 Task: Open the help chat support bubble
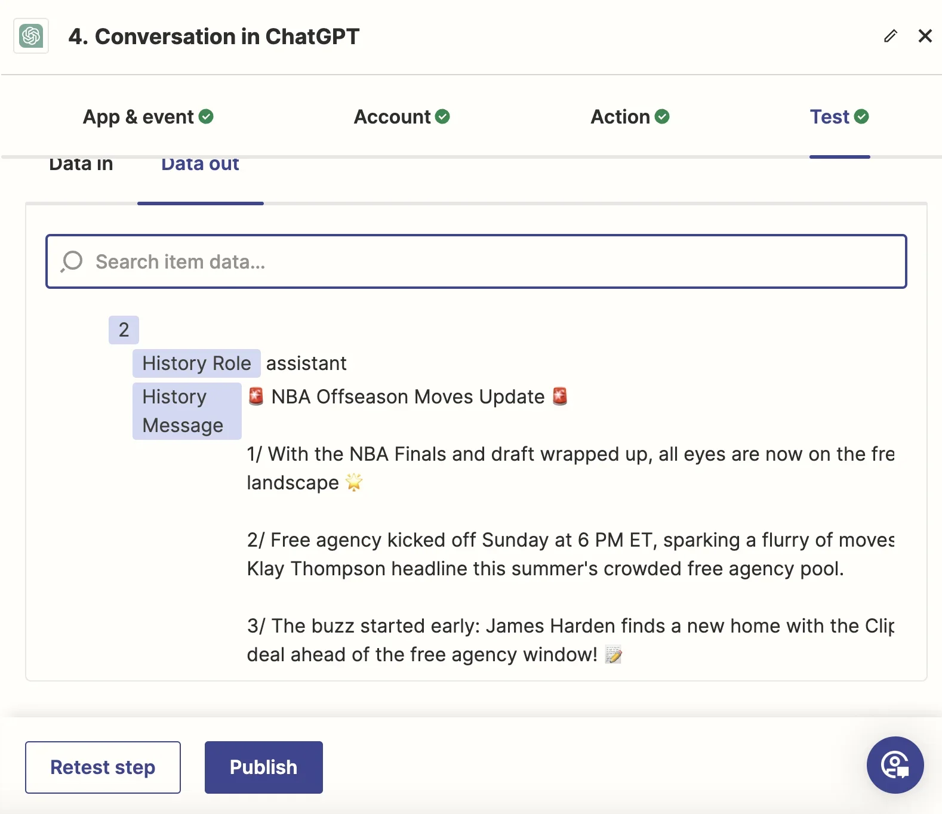(895, 765)
